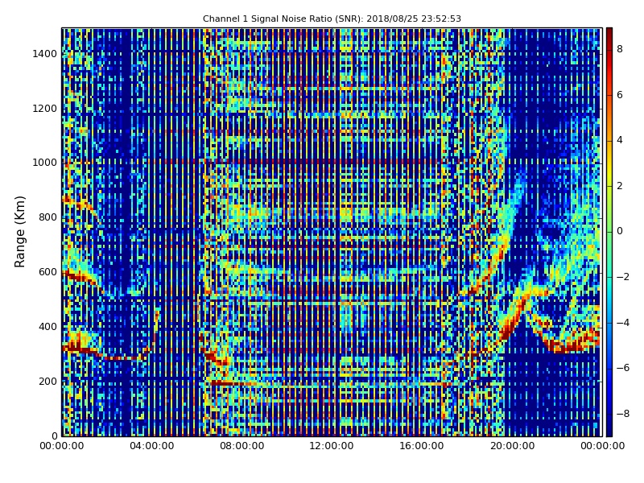Screen dimensions: 644x483
Task: Click the 20:00:00 time axis label
Action: (x=512, y=446)
